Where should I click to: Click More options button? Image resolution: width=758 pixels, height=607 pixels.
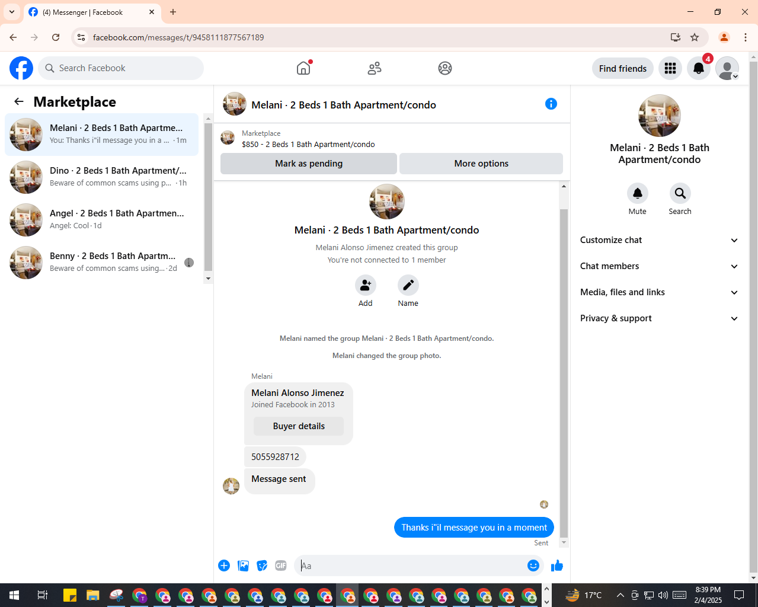click(481, 164)
